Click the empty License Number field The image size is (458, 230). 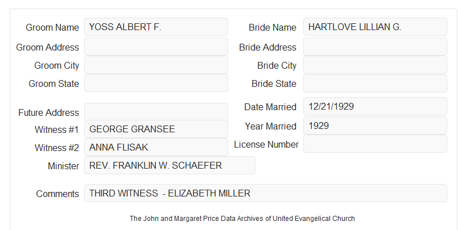click(375, 144)
